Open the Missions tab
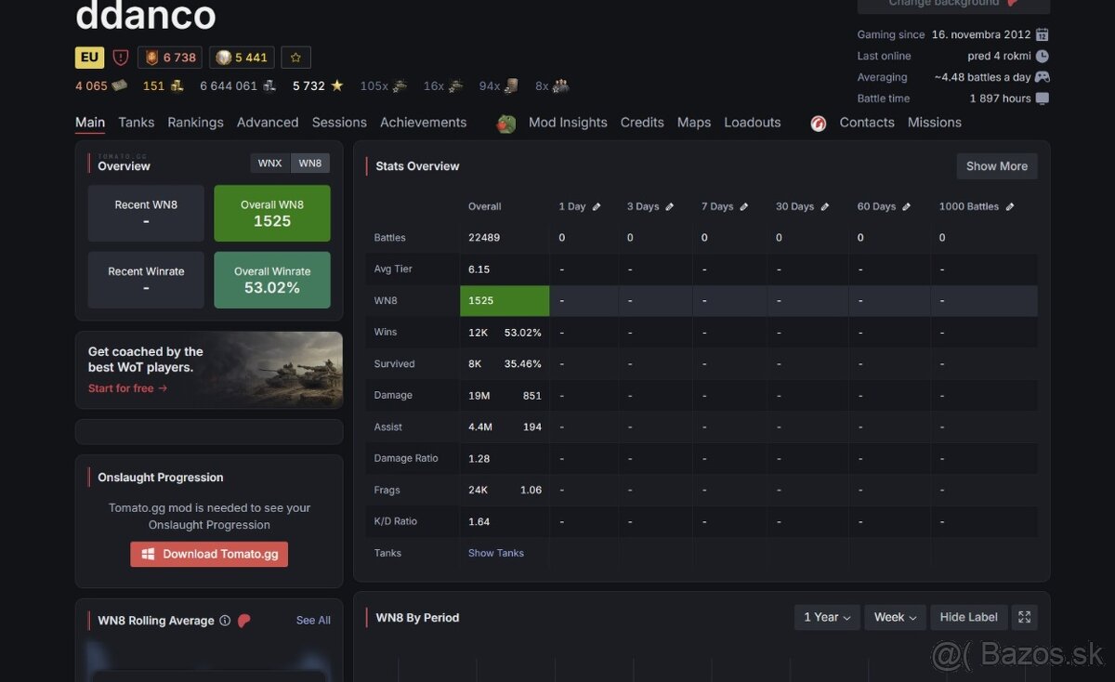 [x=935, y=123]
